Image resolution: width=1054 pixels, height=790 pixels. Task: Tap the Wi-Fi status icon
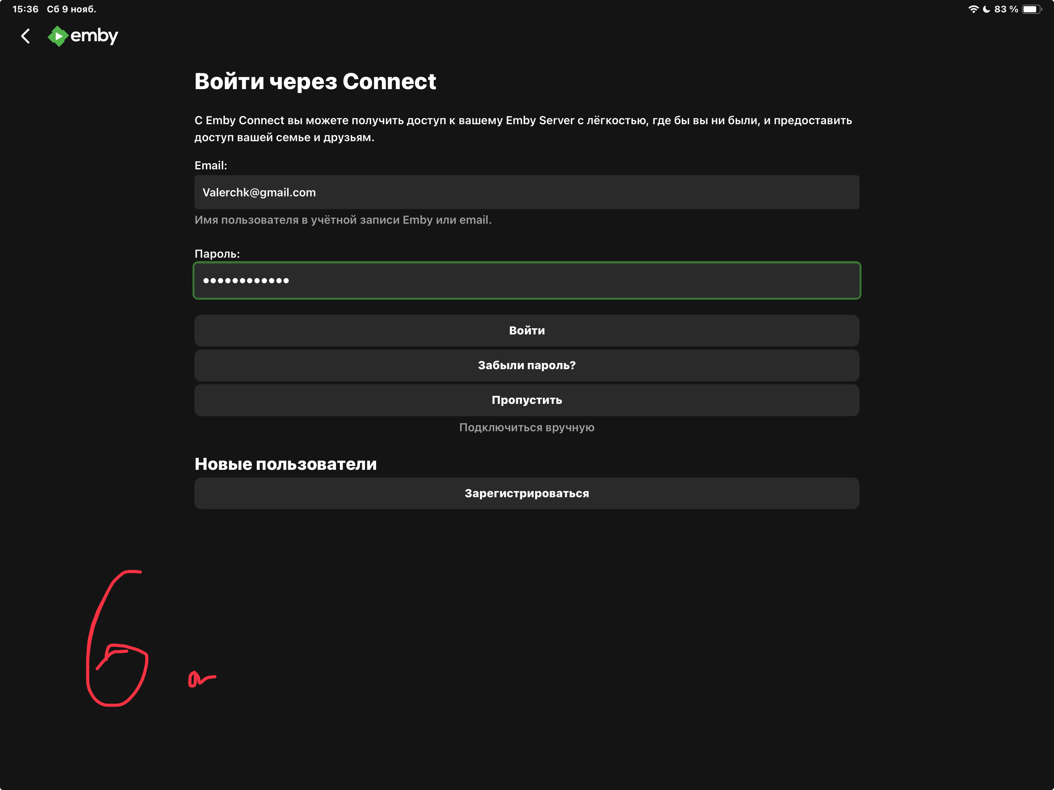tap(973, 9)
